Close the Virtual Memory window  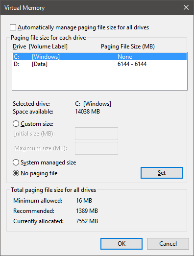point(186,7)
